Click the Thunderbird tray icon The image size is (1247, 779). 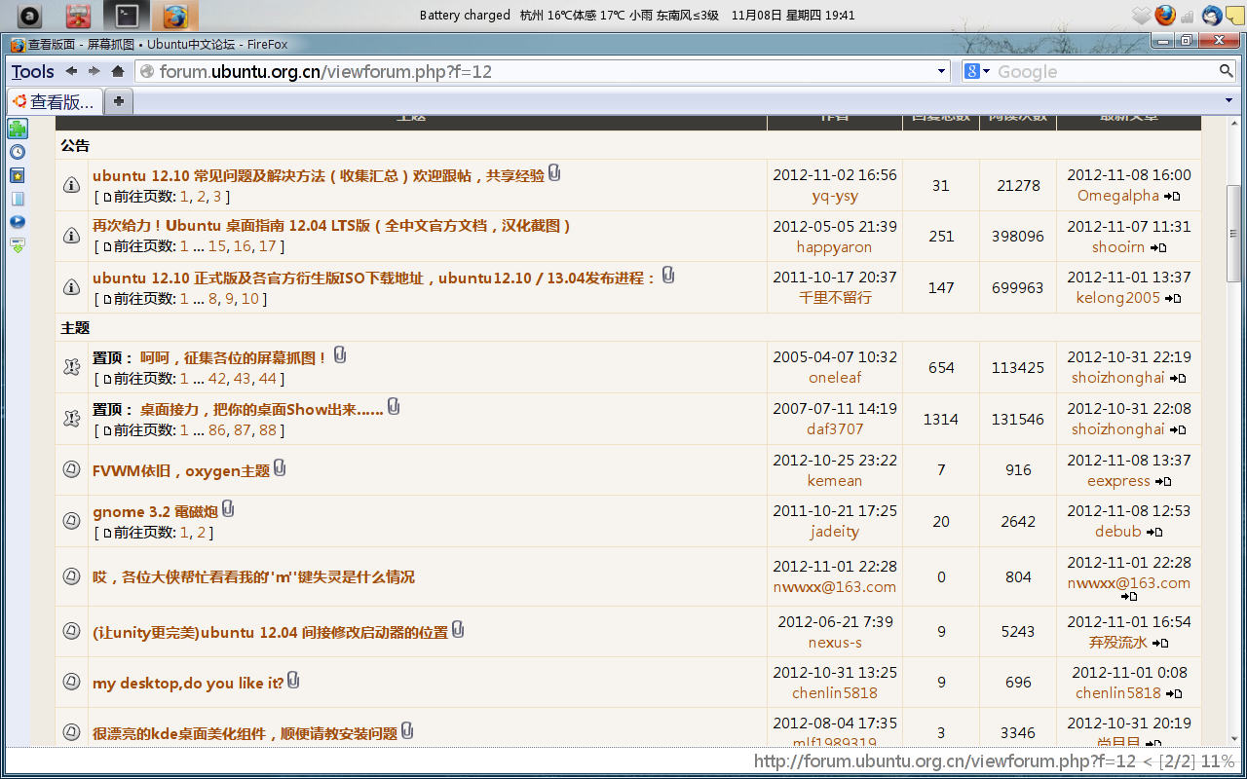[1212, 15]
